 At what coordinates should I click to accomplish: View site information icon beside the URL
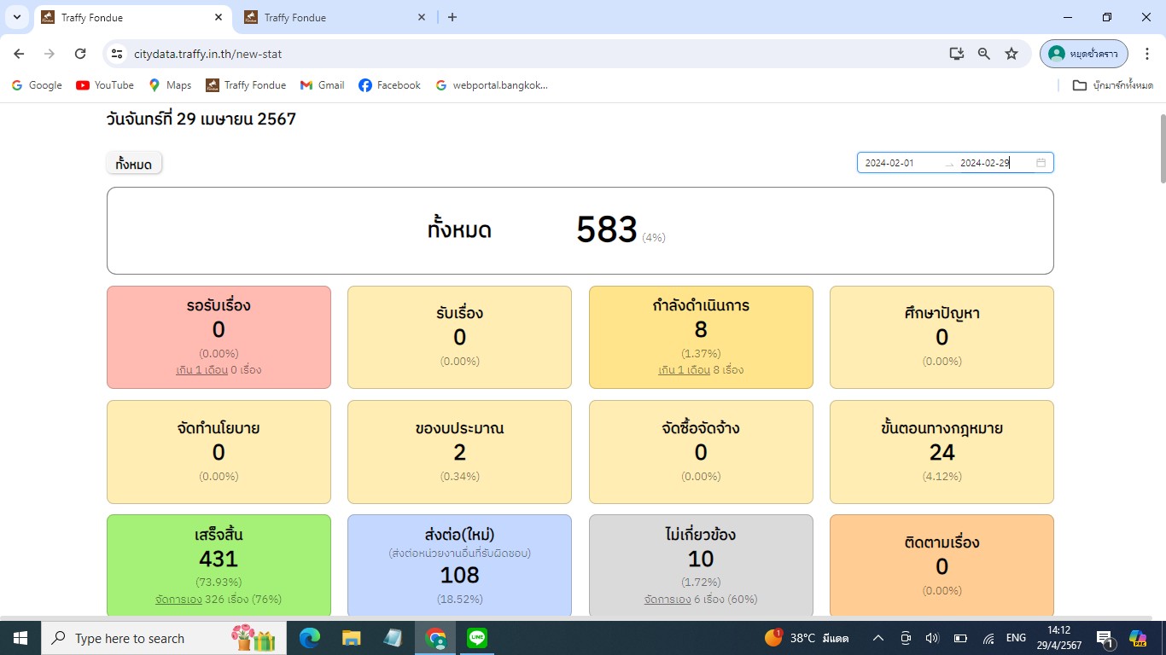coord(118,54)
